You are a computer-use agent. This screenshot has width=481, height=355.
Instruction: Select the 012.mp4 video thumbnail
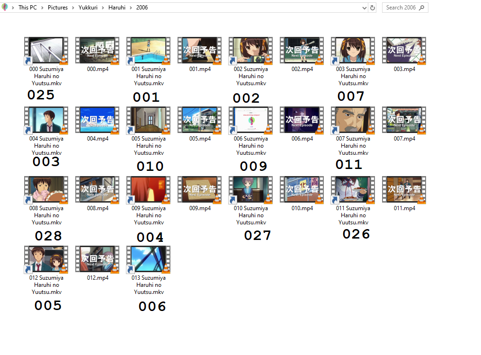(x=98, y=259)
